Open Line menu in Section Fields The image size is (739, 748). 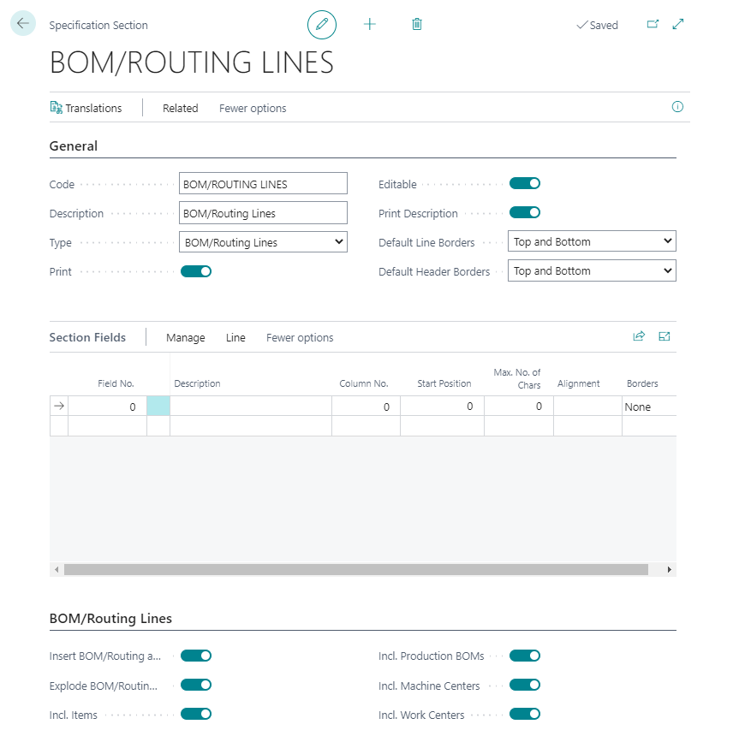[235, 338]
